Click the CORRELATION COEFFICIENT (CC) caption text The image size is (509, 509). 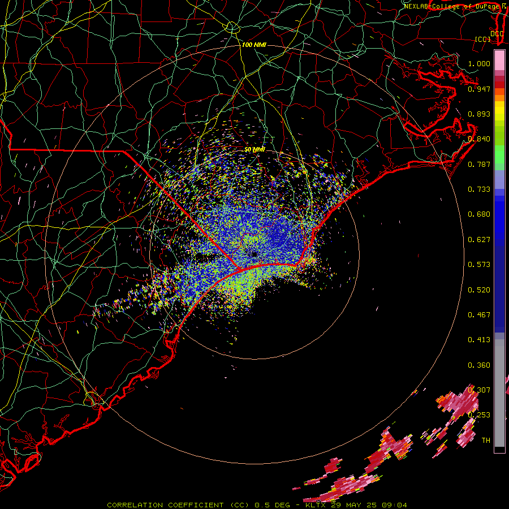tap(178, 505)
